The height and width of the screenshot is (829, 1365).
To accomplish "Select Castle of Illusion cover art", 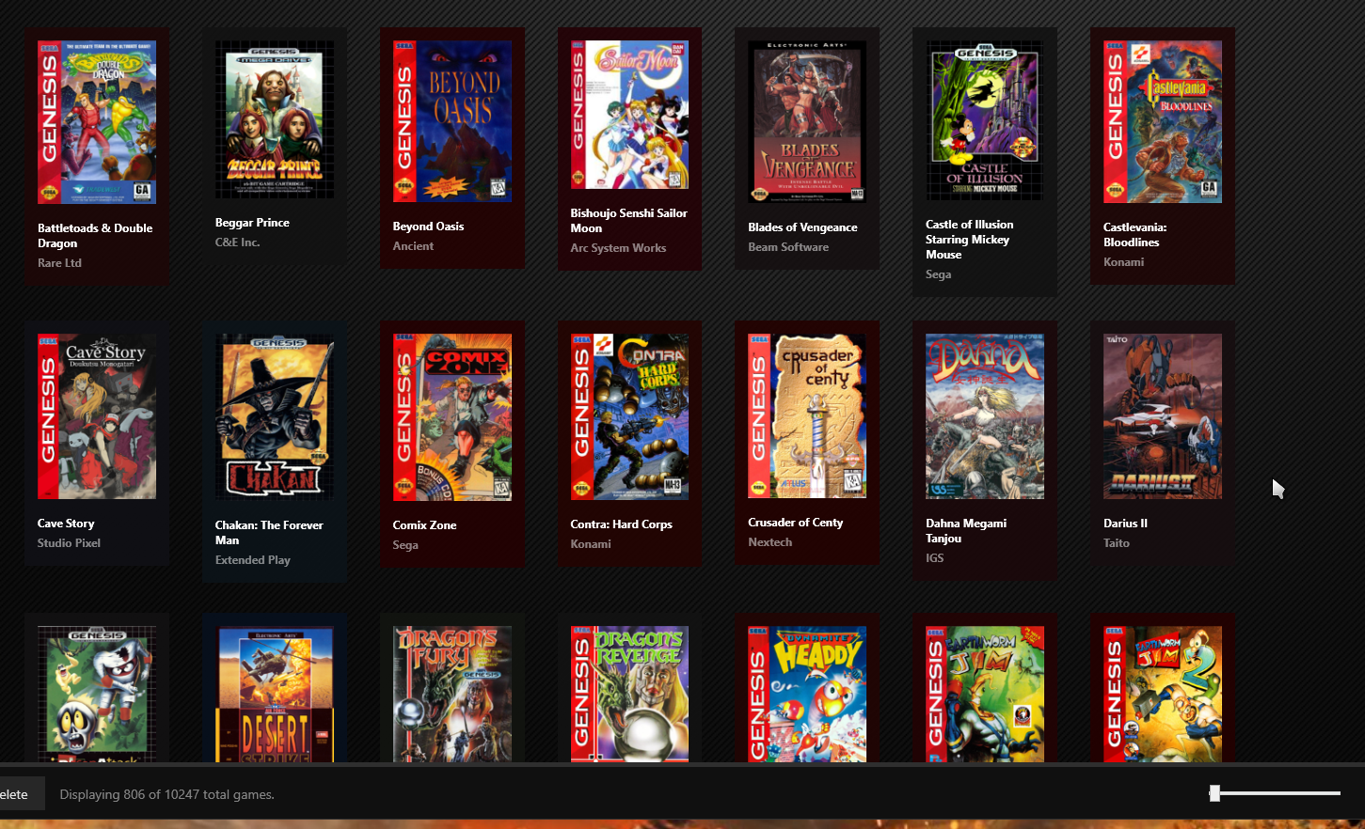I will point(985,120).
